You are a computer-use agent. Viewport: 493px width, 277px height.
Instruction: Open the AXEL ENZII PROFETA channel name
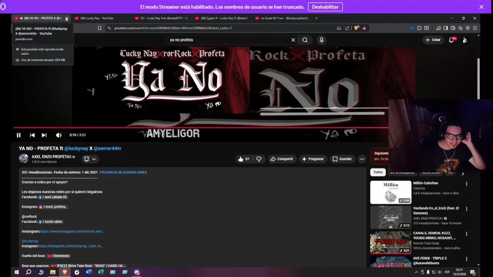51,157
